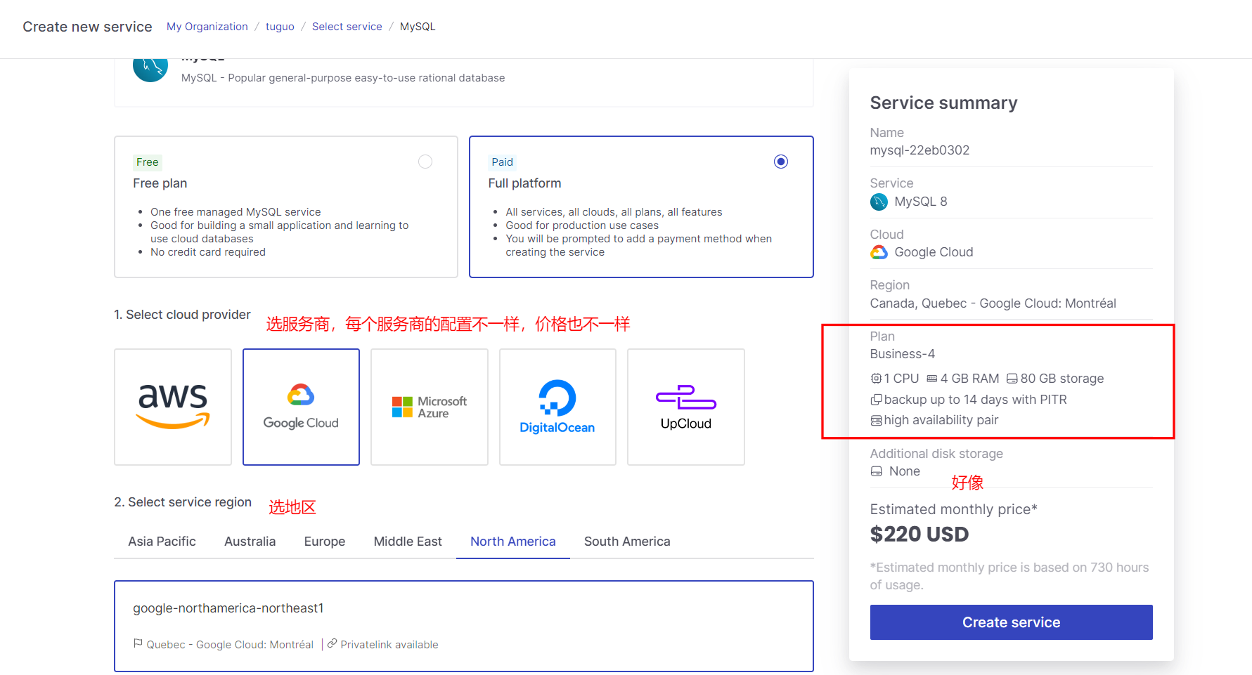Select the google-northamerica-northeast1 region card
The height and width of the screenshot is (675, 1252).
tap(463, 625)
